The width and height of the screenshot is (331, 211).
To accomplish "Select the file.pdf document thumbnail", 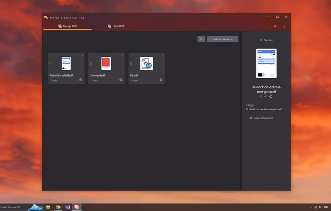I will (147, 63).
